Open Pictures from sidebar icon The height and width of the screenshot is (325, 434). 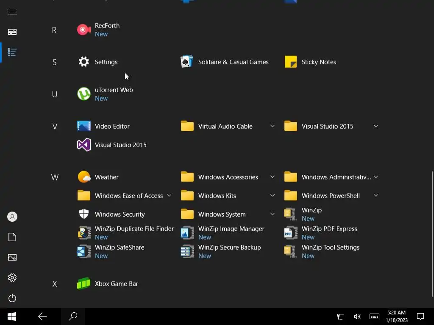click(12, 257)
